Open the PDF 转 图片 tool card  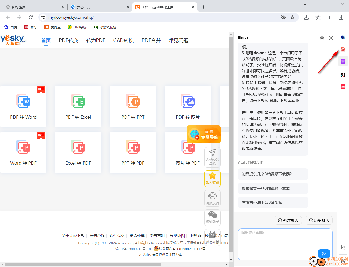[188, 106]
